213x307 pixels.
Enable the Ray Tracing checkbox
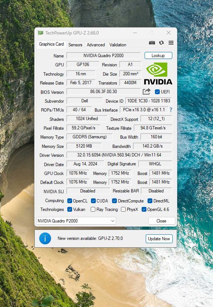click(x=93, y=209)
